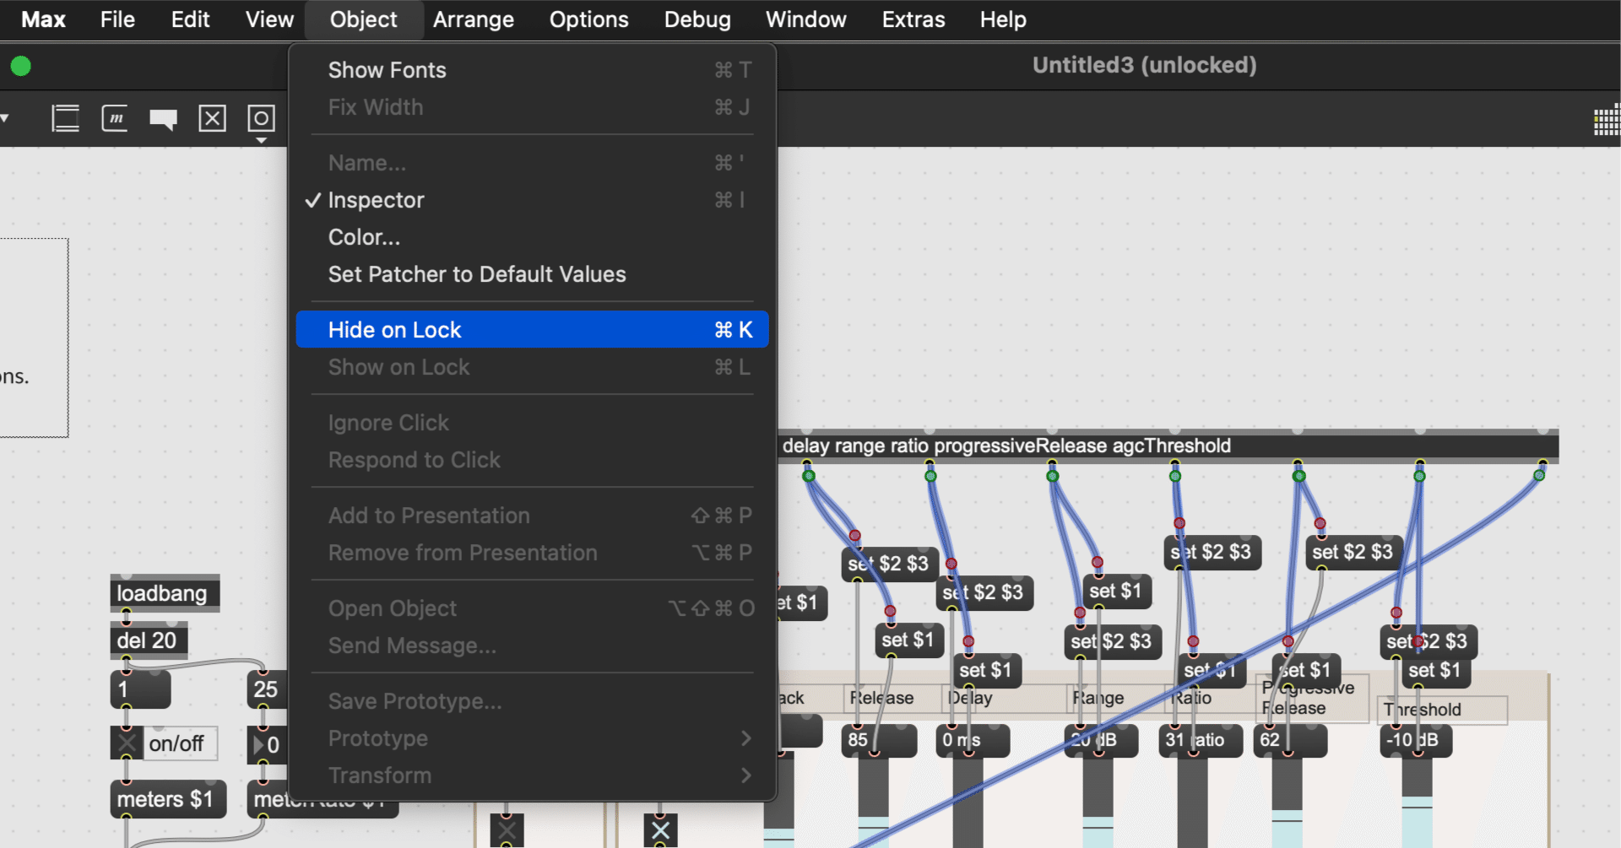This screenshot has width=1621, height=848.
Task: Open the dropdown arrow under button icon
Action: pos(261,141)
